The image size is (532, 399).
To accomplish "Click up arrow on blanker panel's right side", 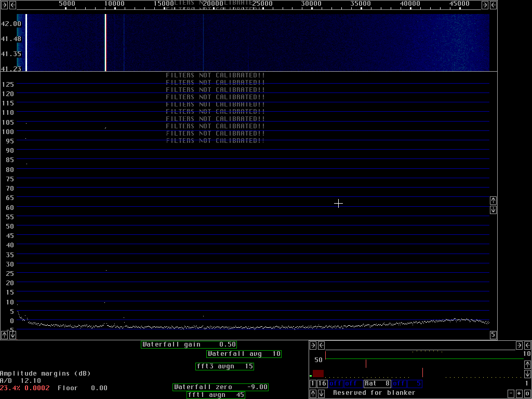I will pyautogui.click(x=528, y=364).
